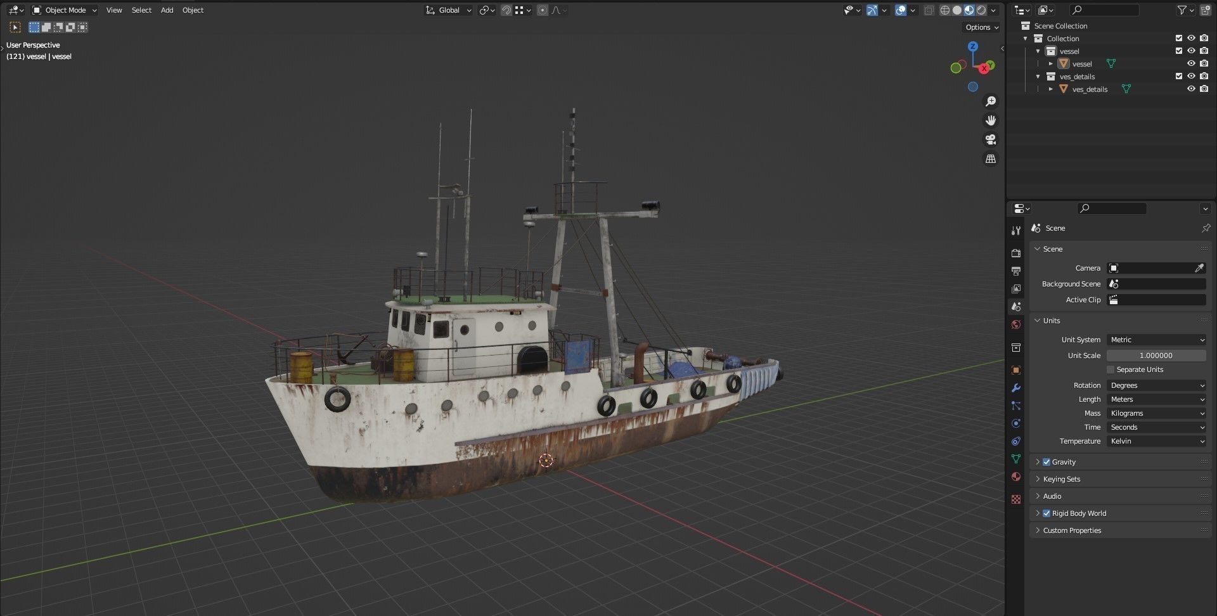This screenshot has width=1217, height=616.
Task: Open the Length Meters dropdown
Action: tap(1156, 399)
